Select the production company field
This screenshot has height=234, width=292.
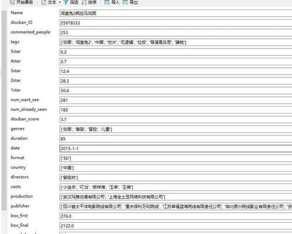point(176,197)
